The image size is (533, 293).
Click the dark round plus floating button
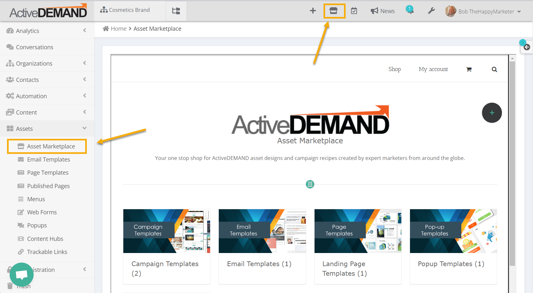tap(492, 113)
